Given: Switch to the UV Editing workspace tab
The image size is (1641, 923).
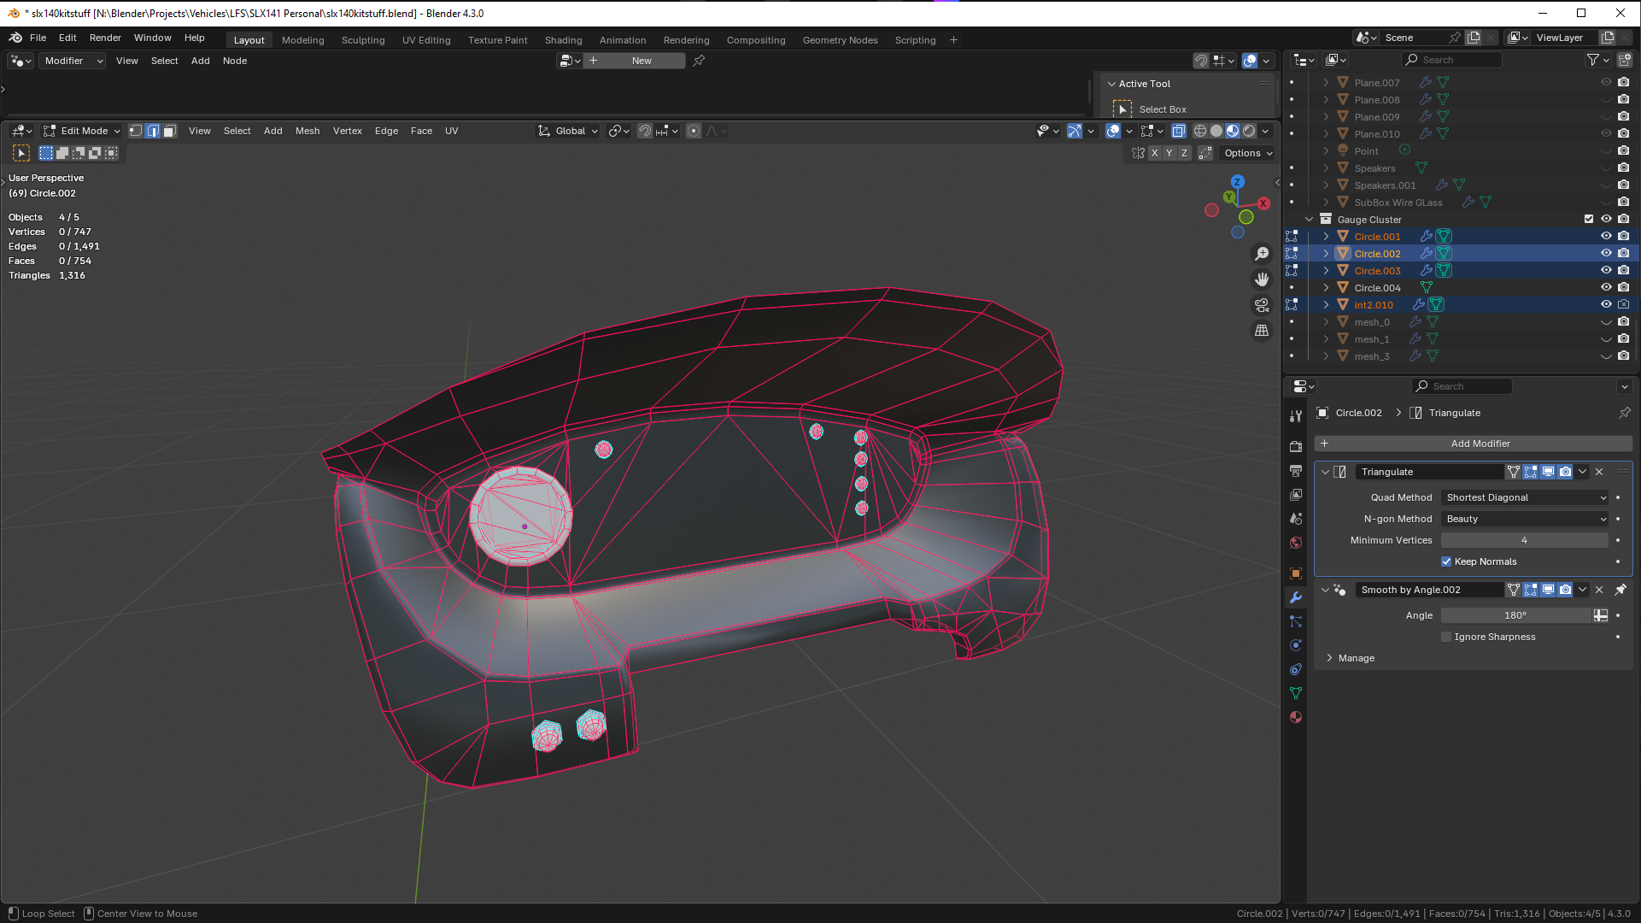Looking at the screenshot, I should [425, 40].
